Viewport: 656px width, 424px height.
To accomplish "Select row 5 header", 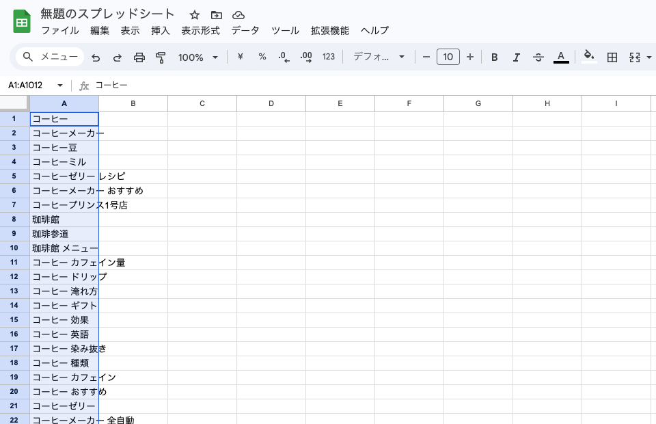I will 14,176.
